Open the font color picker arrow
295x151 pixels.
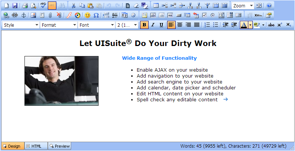click(250, 25)
